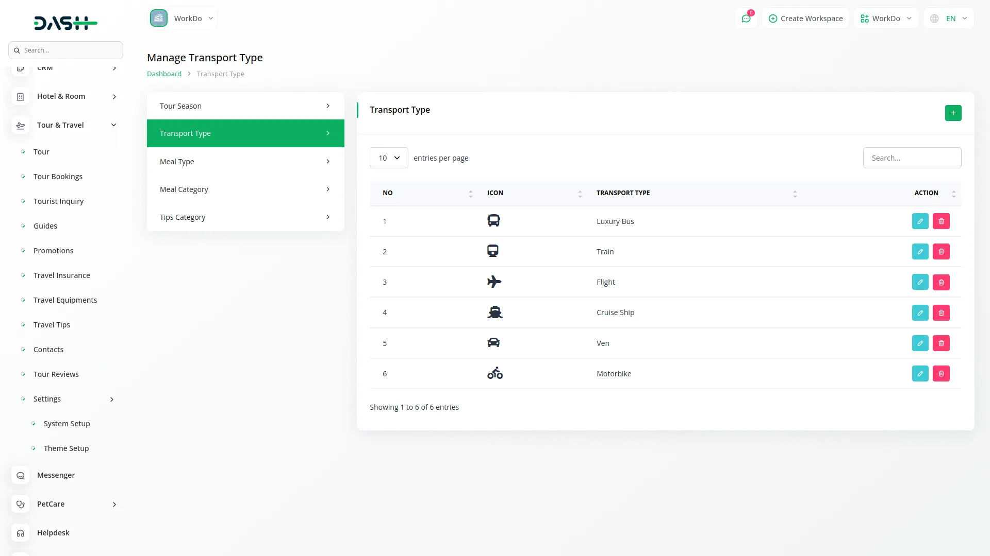This screenshot has width=990, height=556.
Task: Delete the Motorbike entry
Action: tap(941, 374)
